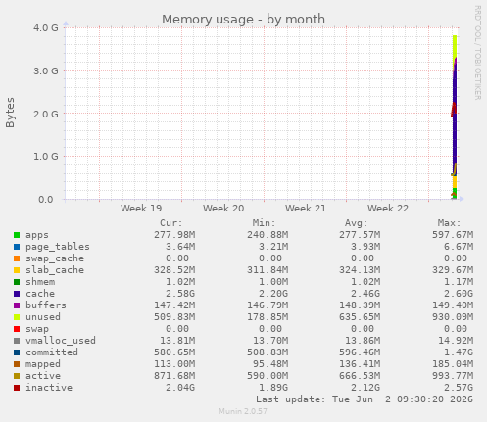Click buffers min value 146.79M
Screen dimensions: 487x422
click(268, 305)
